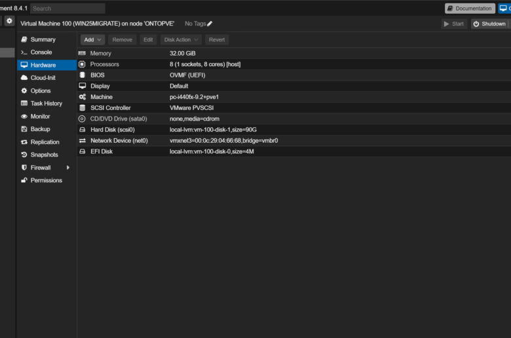
Task: Select the Hard Disk (scsi0) icon
Action: (82, 130)
